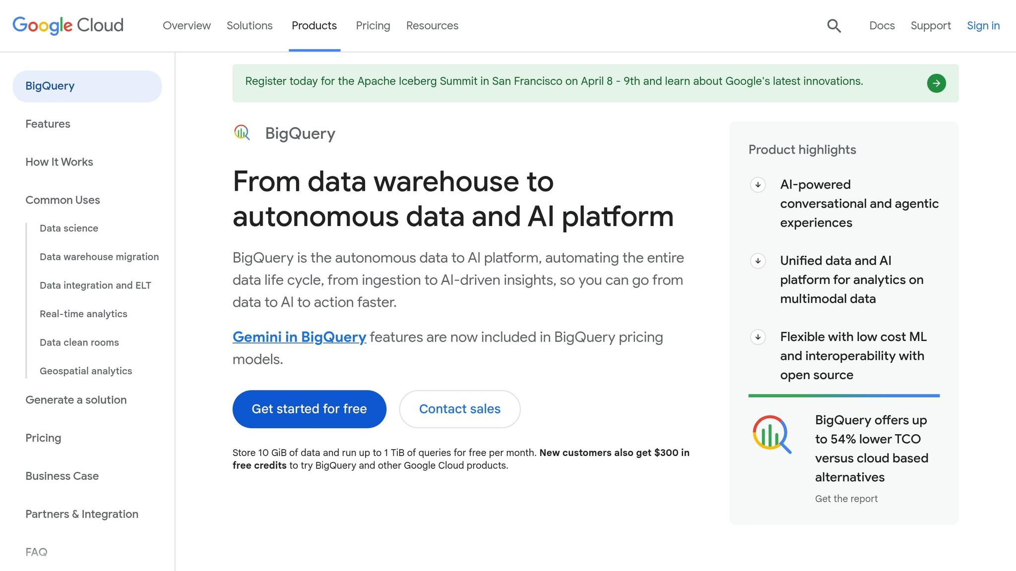Open the Gemini in BigQuery link
This screenshot has width=1016, height=571.
299,337
